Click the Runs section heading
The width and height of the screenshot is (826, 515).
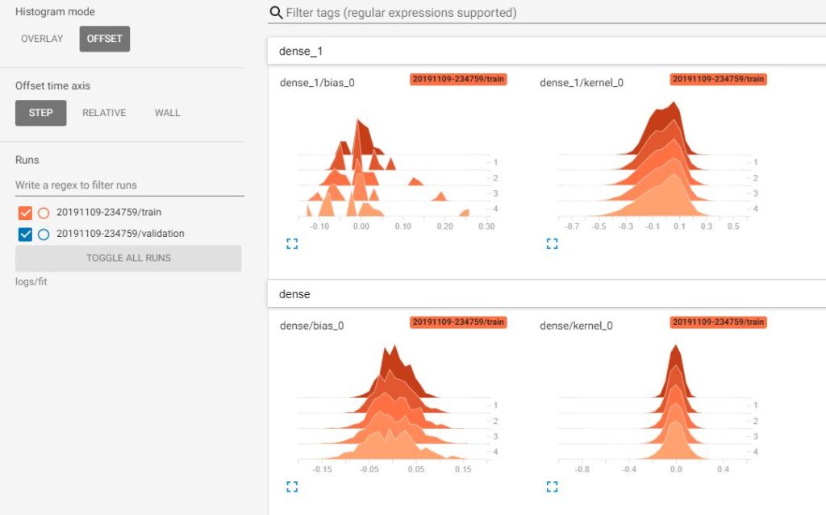click(27, 160)
